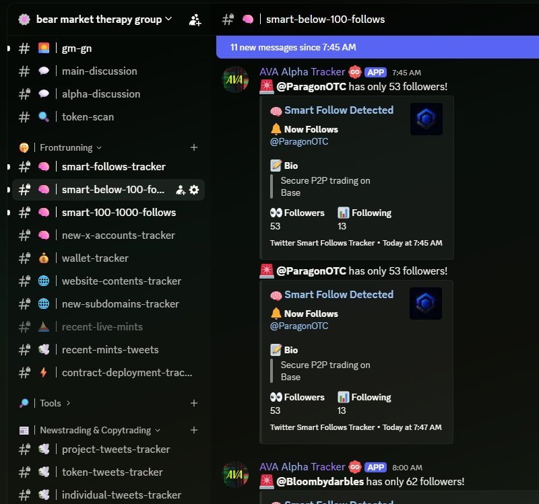Click the APP badge on the 7:45 AM message
Screen dimensions: 539x504
pos(375,73)
